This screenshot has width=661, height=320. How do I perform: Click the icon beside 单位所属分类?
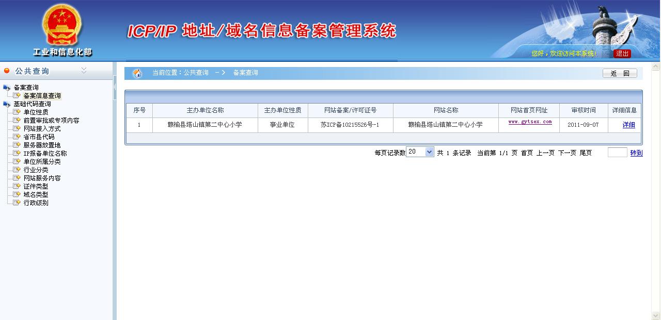pyautogui.click(x=17, y=161)
